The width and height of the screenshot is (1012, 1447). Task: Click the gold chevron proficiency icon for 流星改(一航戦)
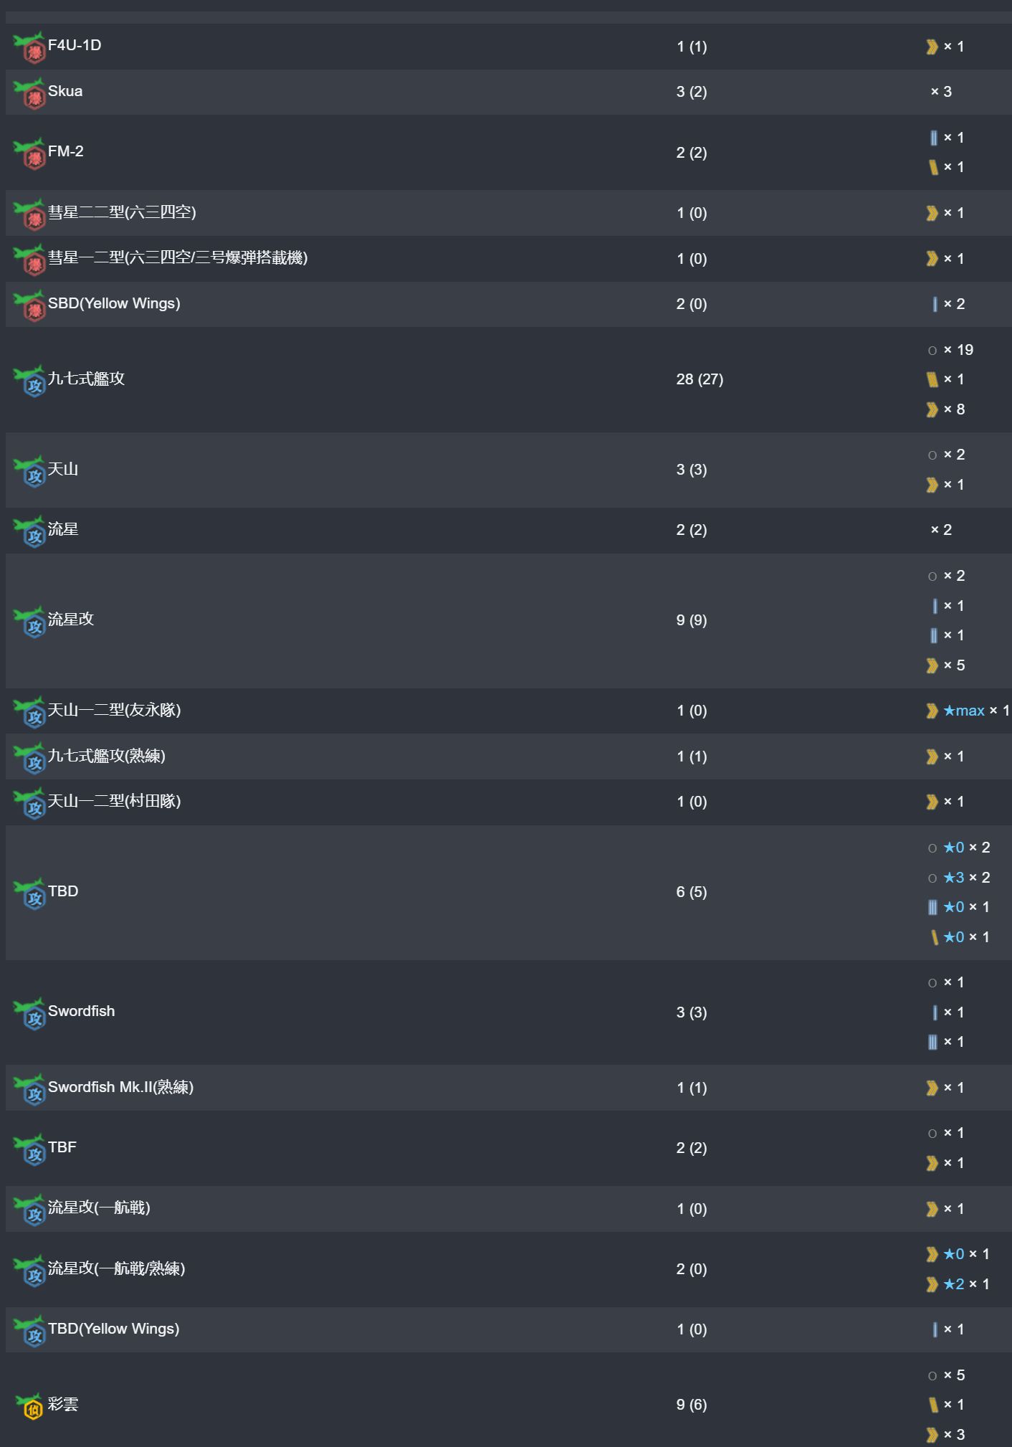click(932, 1209)
